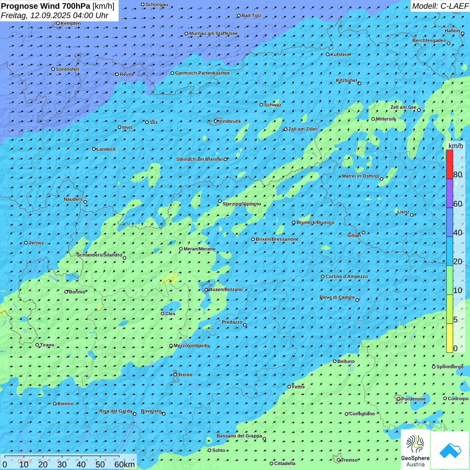Click the forecast date 'Freitag, 12.09.2025 04:00 Uhr'
This screenshot has height=470, width=470.
(x=55, y=15)
